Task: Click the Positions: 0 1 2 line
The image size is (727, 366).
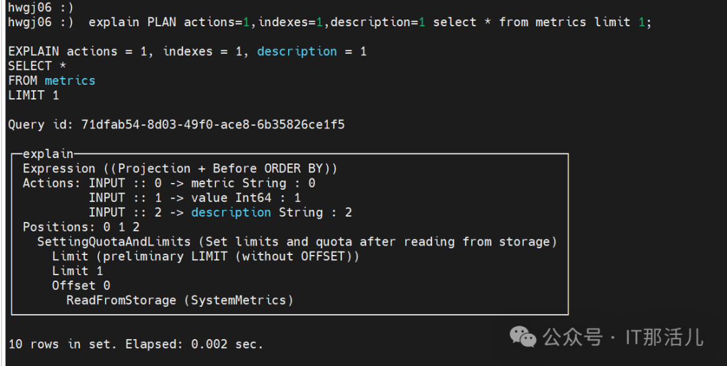Action: tap(81, 227)
